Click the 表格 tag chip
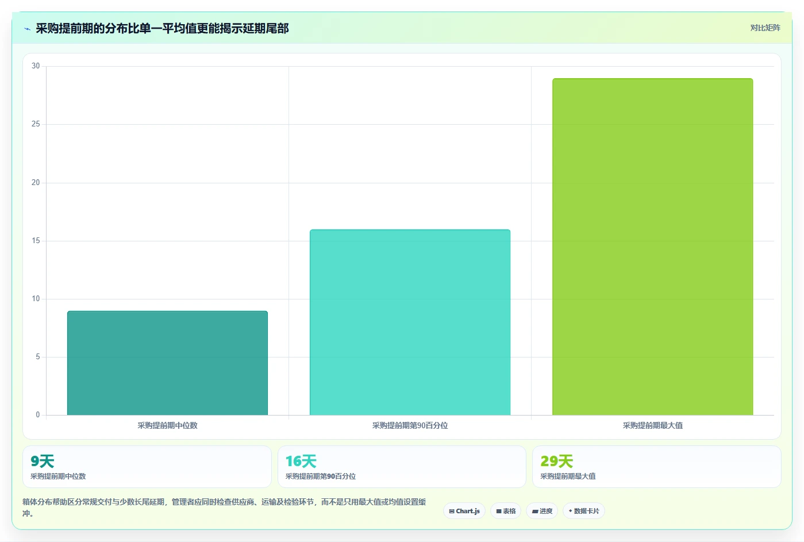 pyautogui.click(x=506, y=511)
